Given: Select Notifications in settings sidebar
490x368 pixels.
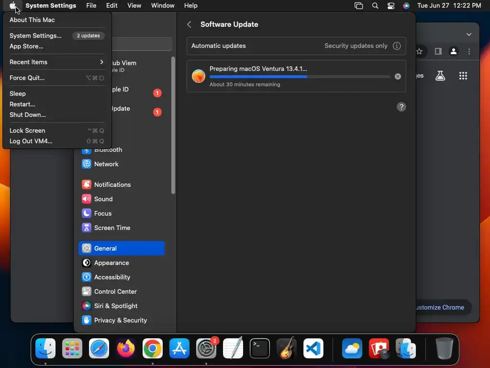Looking at the screenshot, I should (x=121, y=184).
